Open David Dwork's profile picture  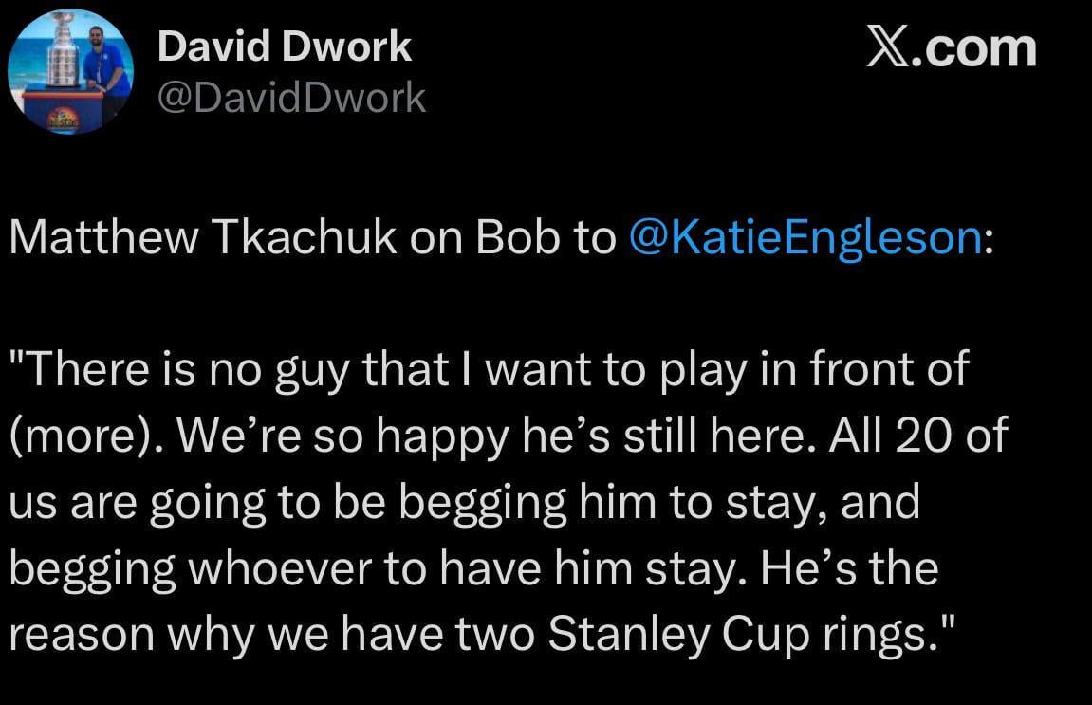pyautogui.click(x=70, y=72)
